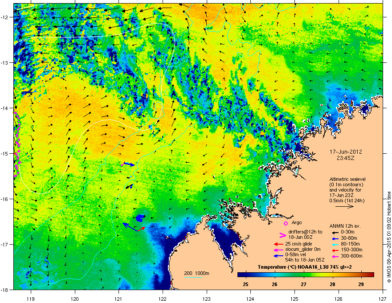Select the dark red end of the temperature colorbar
This screenshot has height=303, width=392.
tap(372, 275)
